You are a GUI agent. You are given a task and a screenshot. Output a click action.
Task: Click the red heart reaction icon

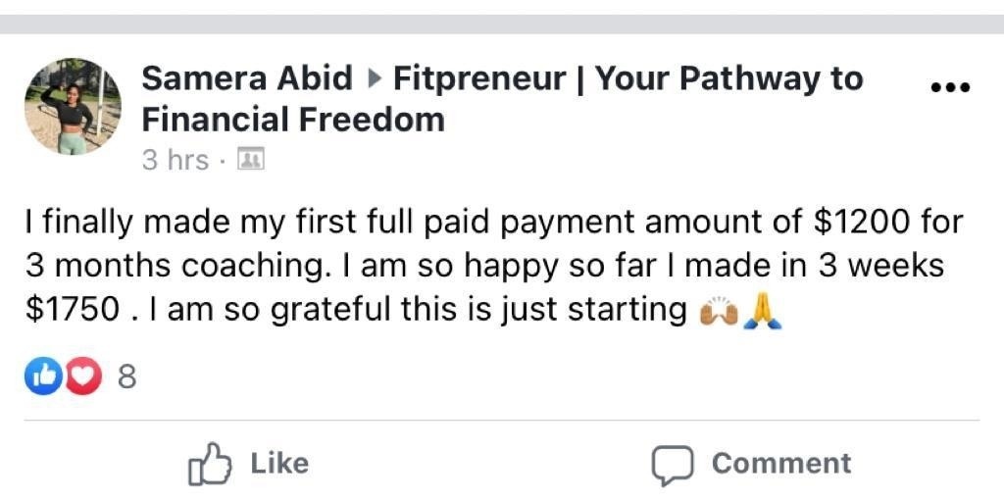tap(84, 376)
